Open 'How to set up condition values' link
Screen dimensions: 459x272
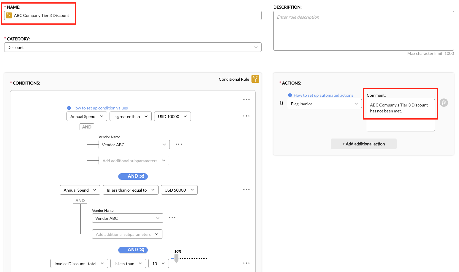click(100, 108)
